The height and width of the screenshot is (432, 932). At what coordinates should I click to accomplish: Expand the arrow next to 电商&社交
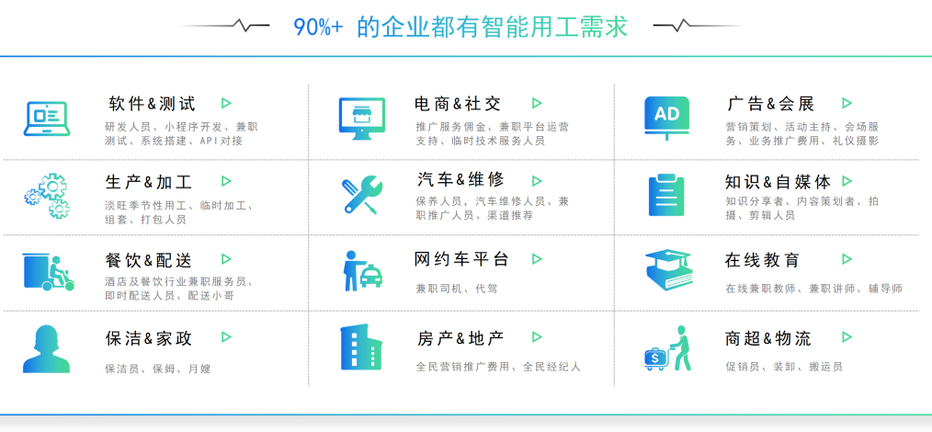(x=537, y=104)
